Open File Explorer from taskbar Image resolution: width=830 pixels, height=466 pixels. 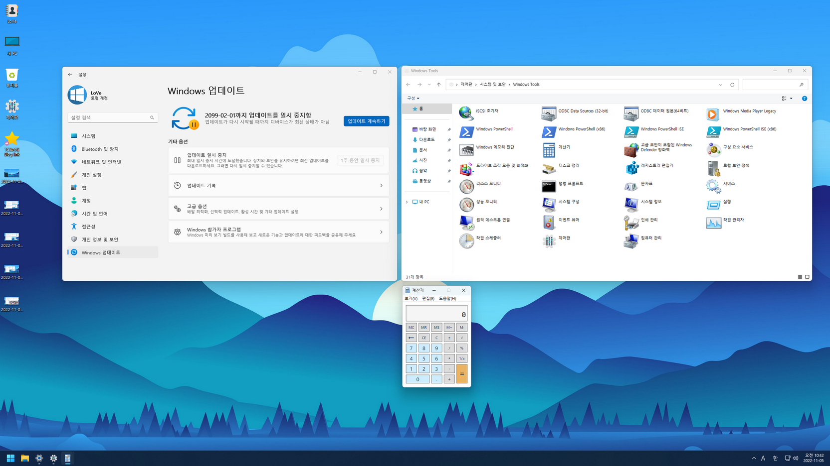pyautogui.click(x=25, y=459)
